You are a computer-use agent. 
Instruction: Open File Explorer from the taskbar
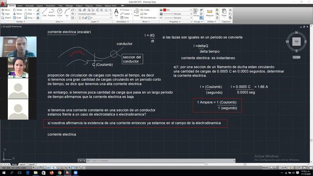[x=36, y=173]
